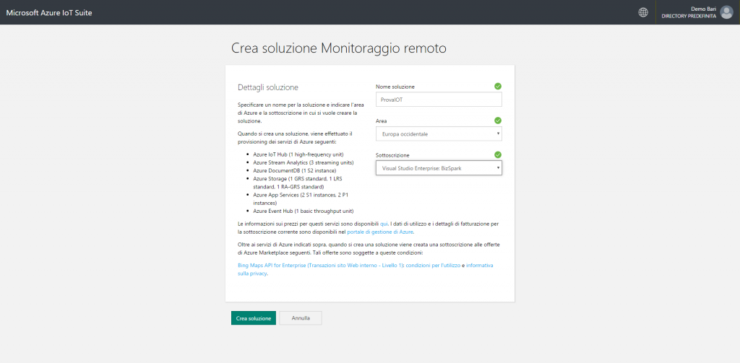The width and height of the screenshot is (740, 363).
Task: Click the Demo Bari account name
Action: [x=703, y=9]
